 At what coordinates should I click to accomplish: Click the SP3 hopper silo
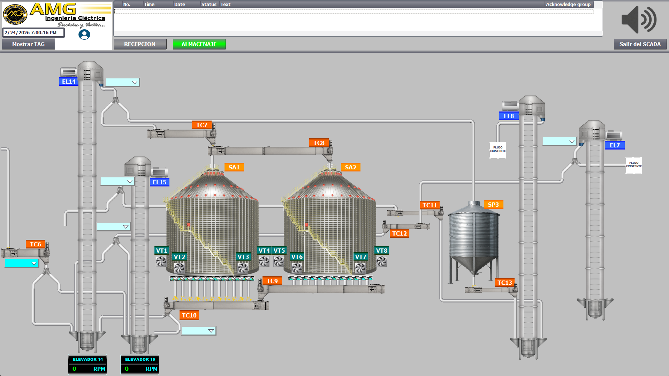click(x=494, y=204)
